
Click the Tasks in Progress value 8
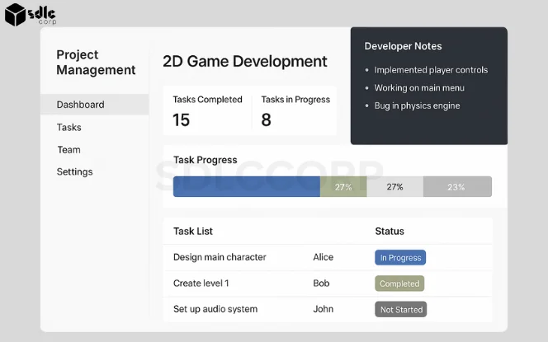pyautogui.click(x=266, y=120)
